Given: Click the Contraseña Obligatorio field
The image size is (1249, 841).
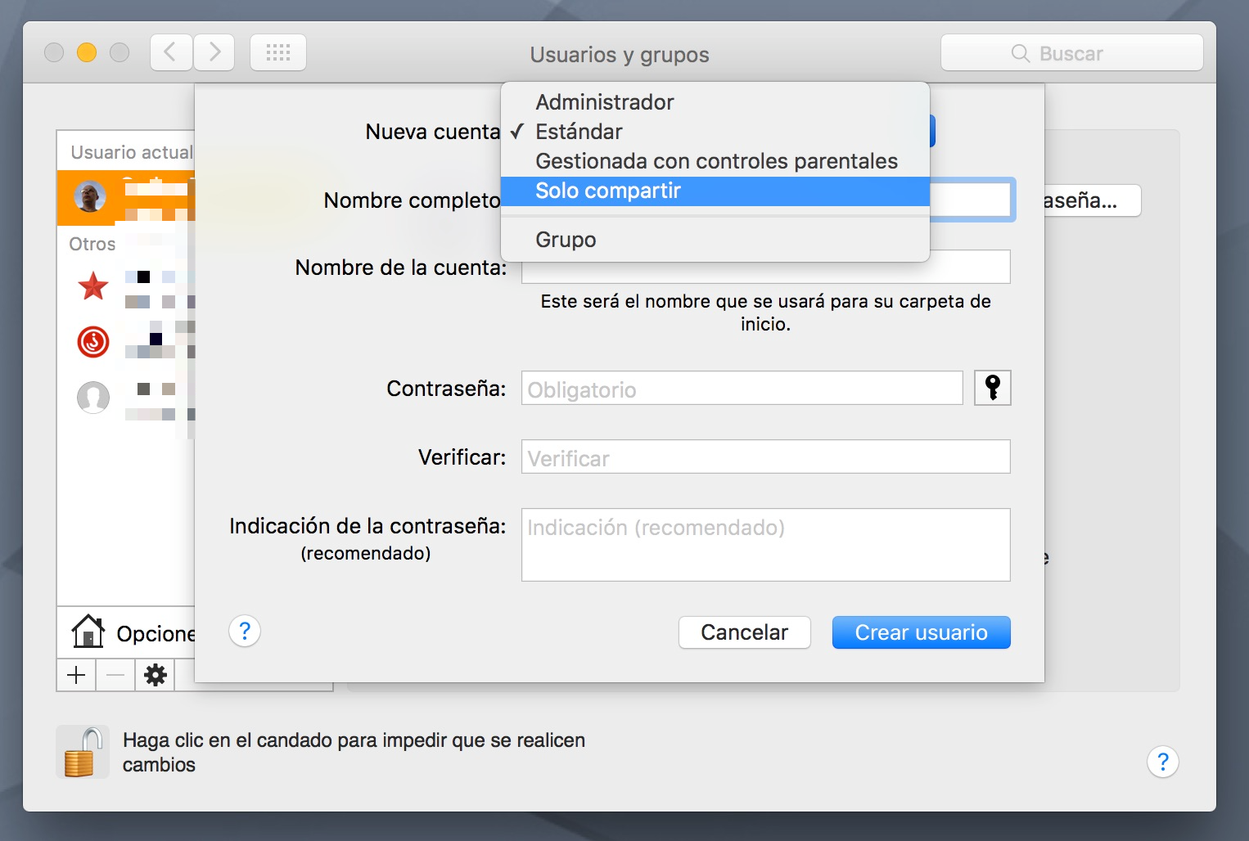Looking at the screenshot, I should pyautogui.click(x=742, y=388).
